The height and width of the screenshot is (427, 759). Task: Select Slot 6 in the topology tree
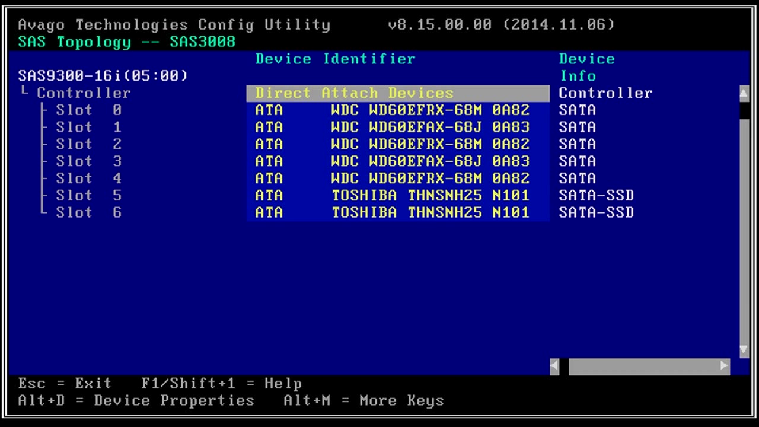(89, 212)
